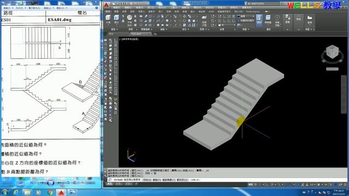Open the Windows Start menu
This screenshot has height=196, width=349.
[4, 192]
